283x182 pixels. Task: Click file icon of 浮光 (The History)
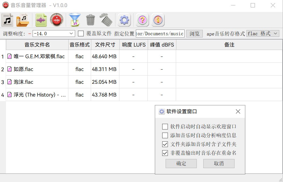point(10,95)
